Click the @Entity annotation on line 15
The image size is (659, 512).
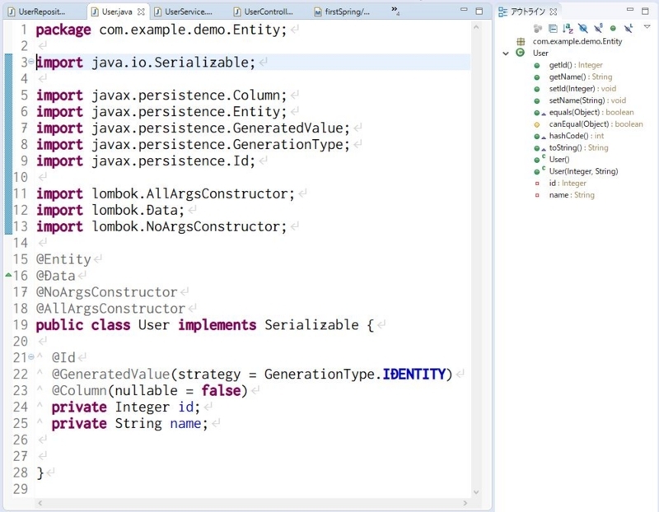pos(63,259)
